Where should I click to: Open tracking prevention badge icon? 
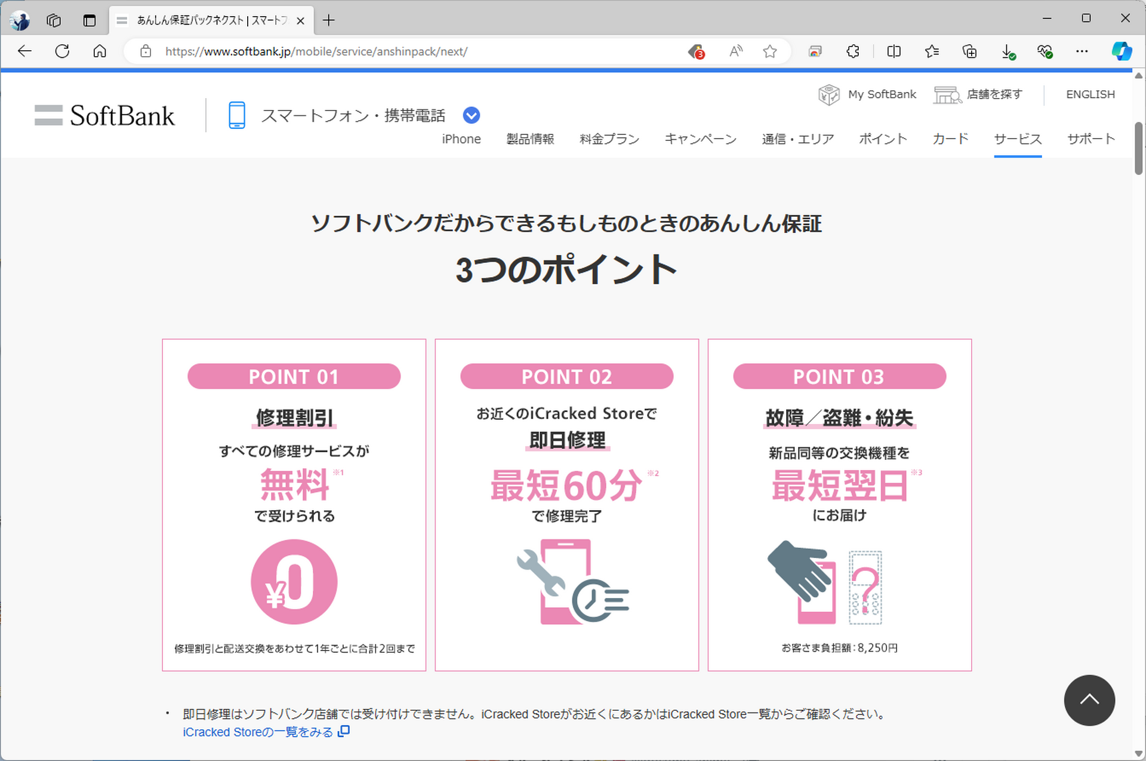pos(696,52)
